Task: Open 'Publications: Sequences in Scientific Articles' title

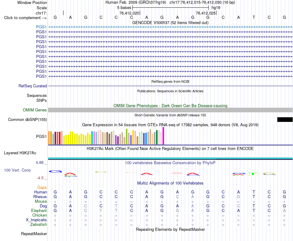Action: 170,91
